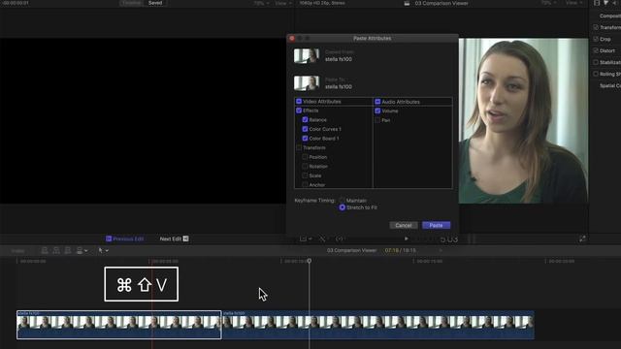The height and width of the screenshot is (349, 621).
Task: Select the second stella fs100 timeline clip
Action: (x=378, y=325)
